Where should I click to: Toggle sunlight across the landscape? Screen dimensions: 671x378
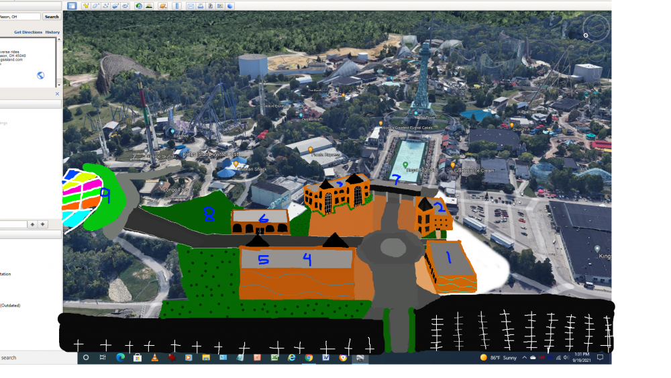(x=149, y=6)
